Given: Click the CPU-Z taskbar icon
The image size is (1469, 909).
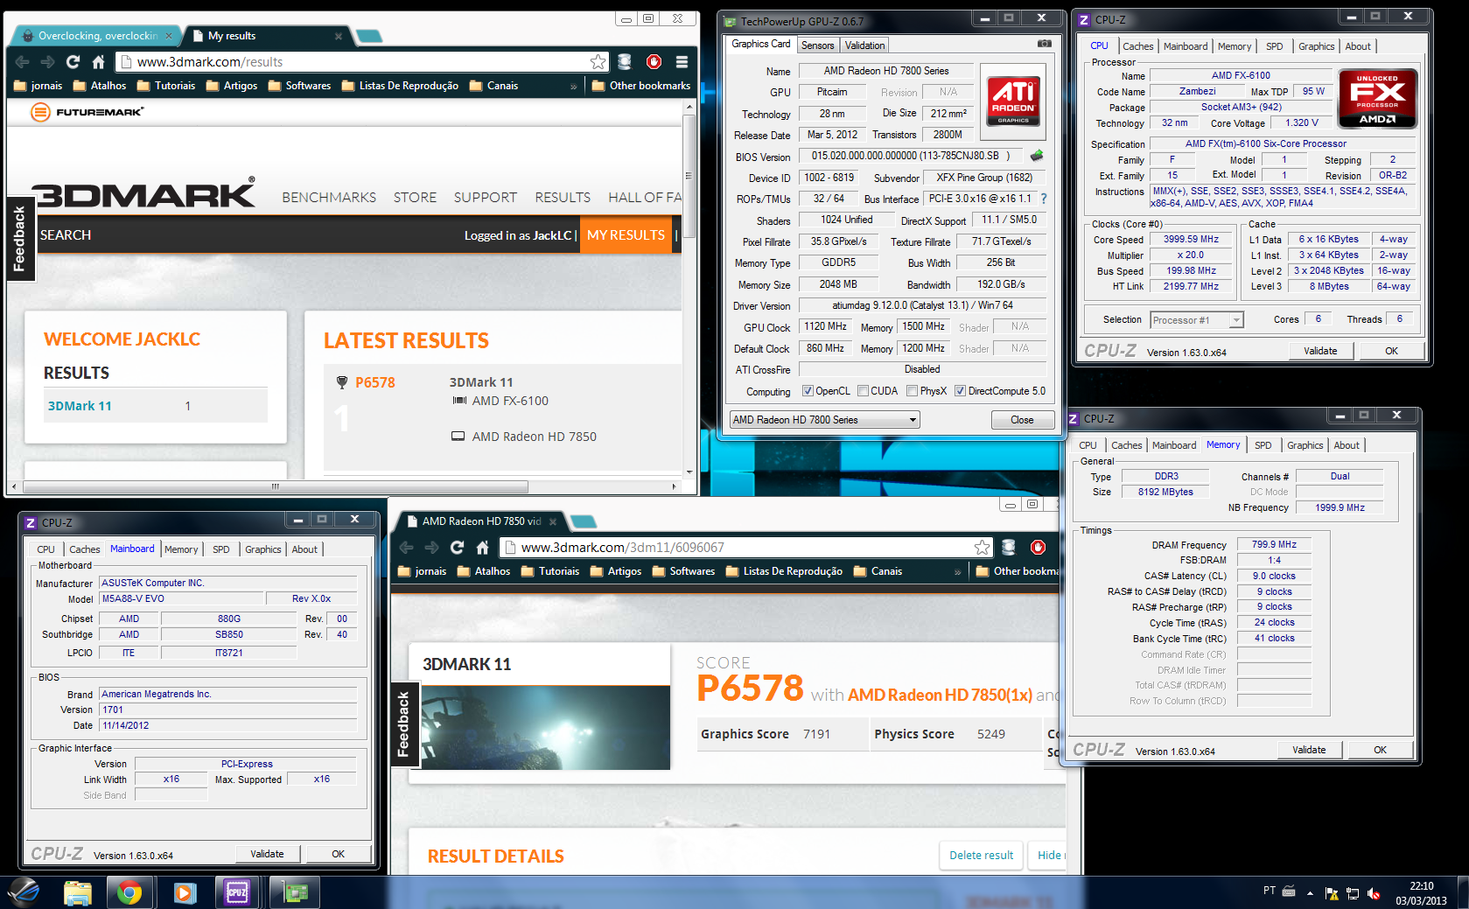Looking at the screenshot, I should tap(237, 893).
